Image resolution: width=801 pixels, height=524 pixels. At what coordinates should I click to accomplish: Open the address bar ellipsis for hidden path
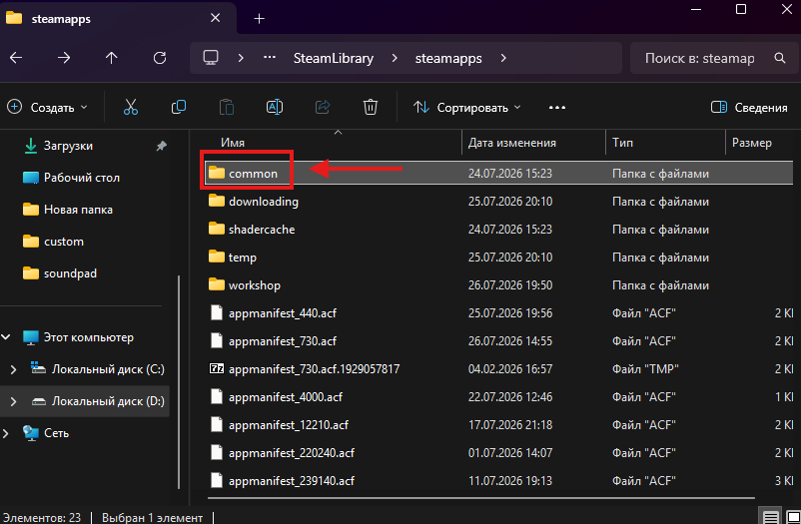tap(270, 57)
